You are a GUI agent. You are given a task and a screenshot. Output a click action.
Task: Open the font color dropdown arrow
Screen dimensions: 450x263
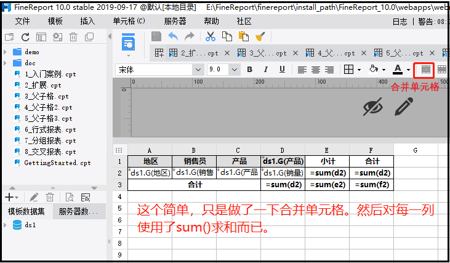408,70
